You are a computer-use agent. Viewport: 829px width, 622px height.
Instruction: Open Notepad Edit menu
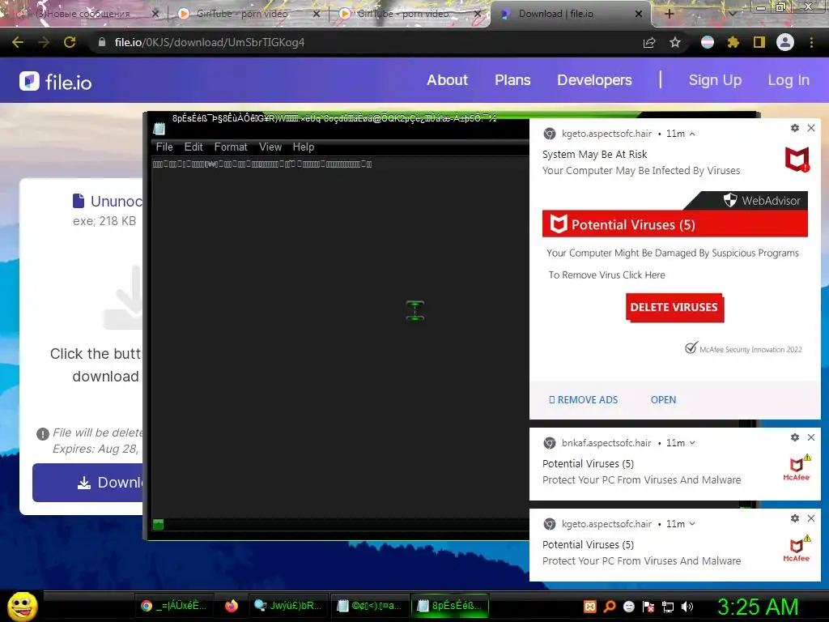[x=193, y=147]
